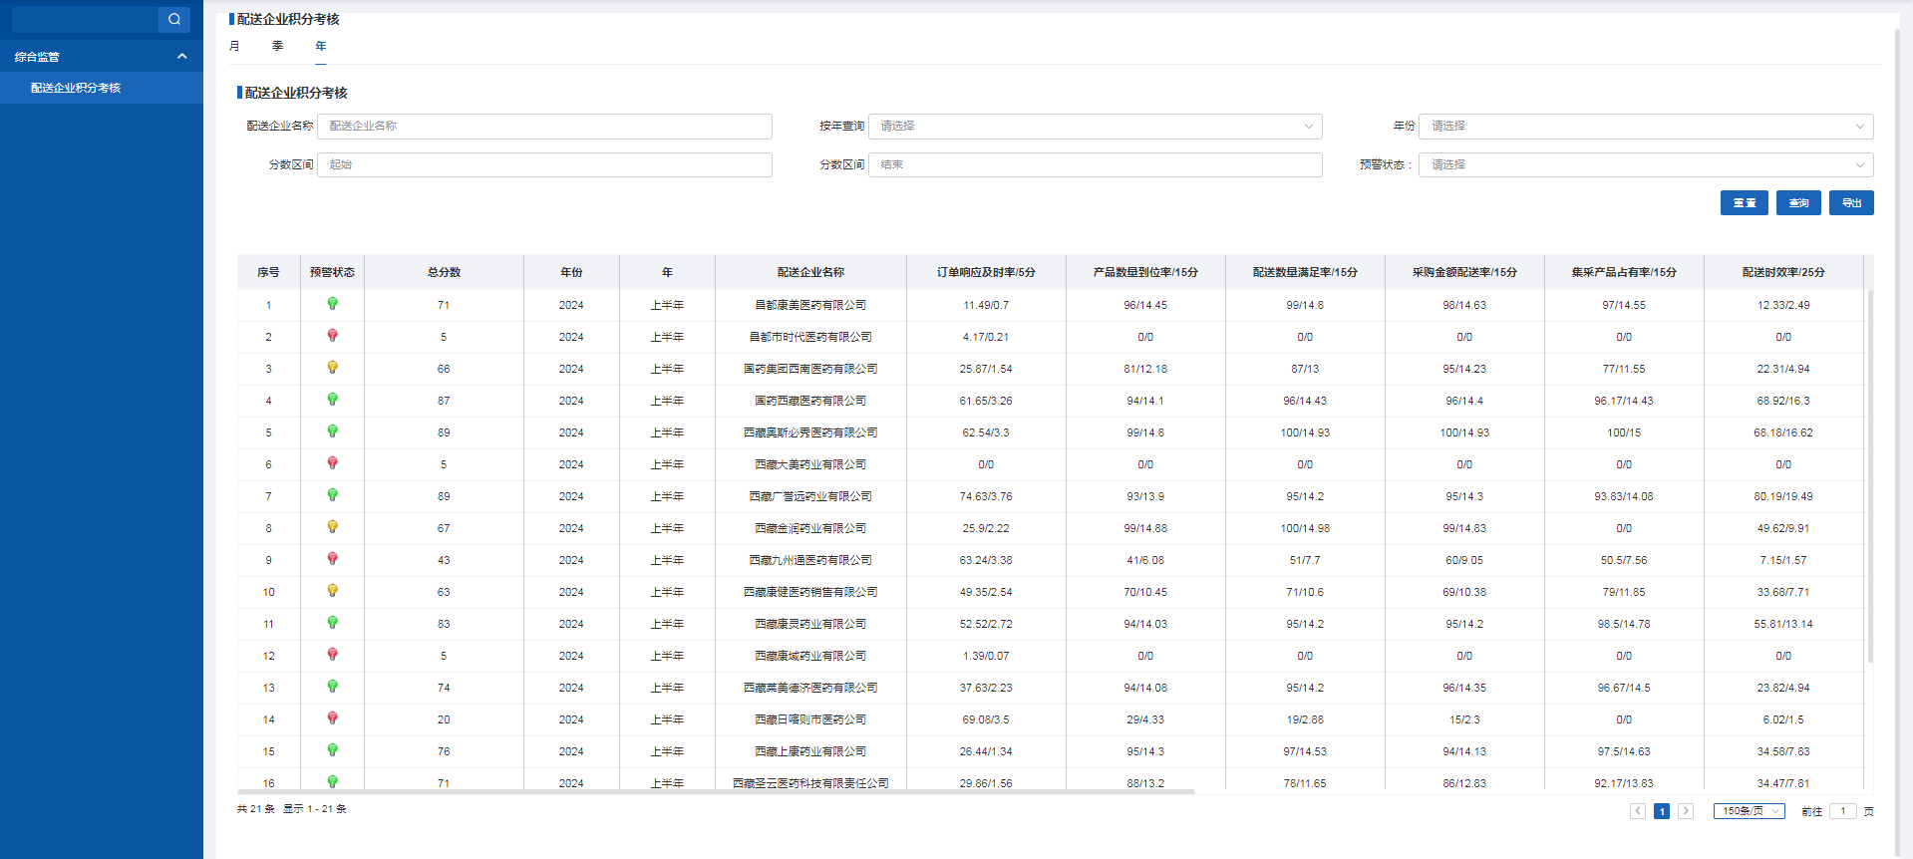1913x859 pixels.
Task: Open the 按年查询 dropdown
Action: pyautogui.click(x=1095, y=127)
